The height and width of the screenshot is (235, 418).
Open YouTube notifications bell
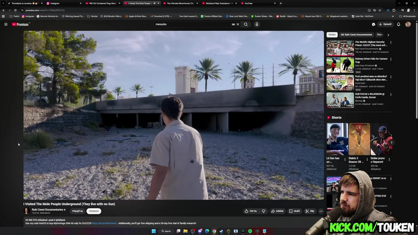398,24
